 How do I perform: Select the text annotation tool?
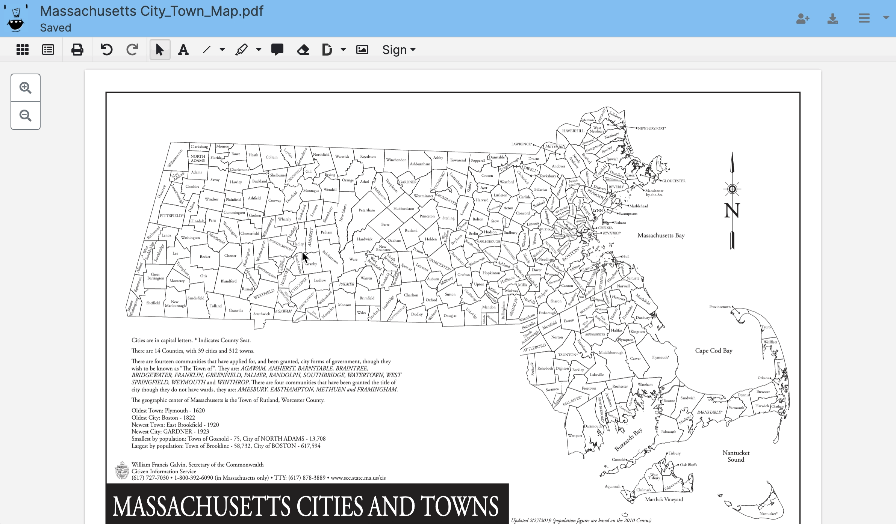(183, 50)
